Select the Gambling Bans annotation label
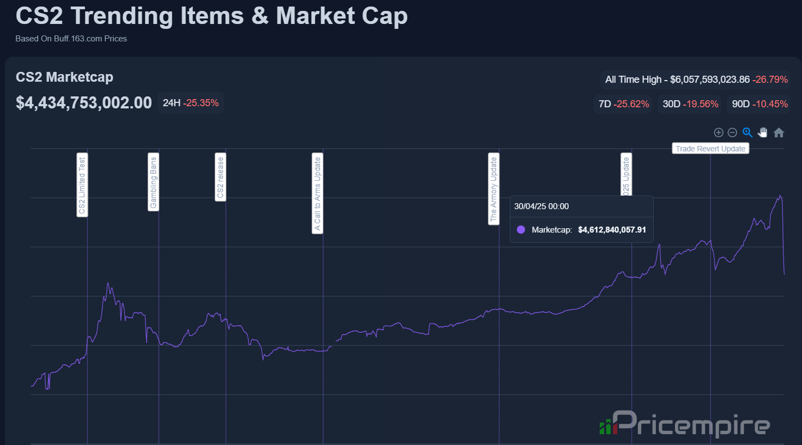 pos(153,182)
